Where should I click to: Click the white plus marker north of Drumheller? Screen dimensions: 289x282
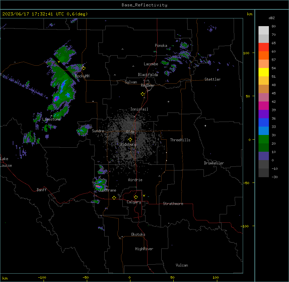(205, 126)
